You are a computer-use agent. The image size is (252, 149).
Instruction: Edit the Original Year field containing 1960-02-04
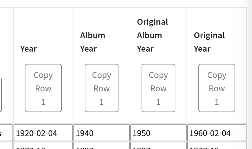tap(217, 133)
